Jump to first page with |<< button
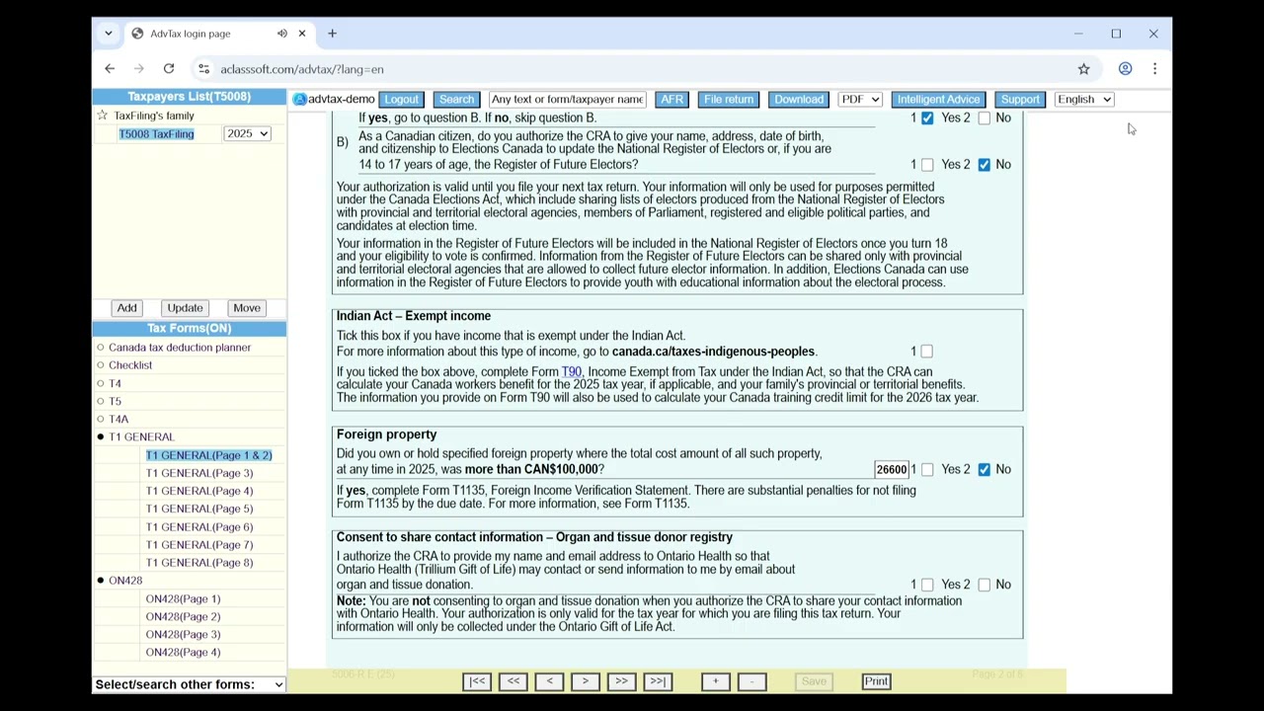Screen dimensions: 1264x711 tap(477, 681)
